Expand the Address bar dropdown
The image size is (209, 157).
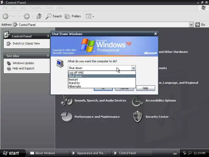coord(191,25)
